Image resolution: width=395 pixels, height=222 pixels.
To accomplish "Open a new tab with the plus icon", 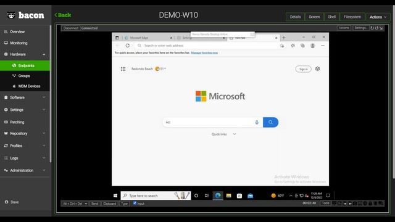I will (284, 38).
